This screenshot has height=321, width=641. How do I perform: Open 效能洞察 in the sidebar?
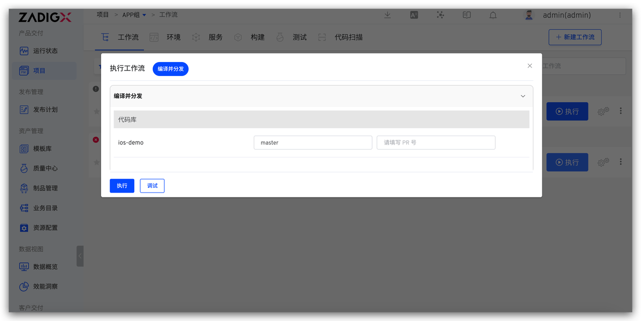45,286
